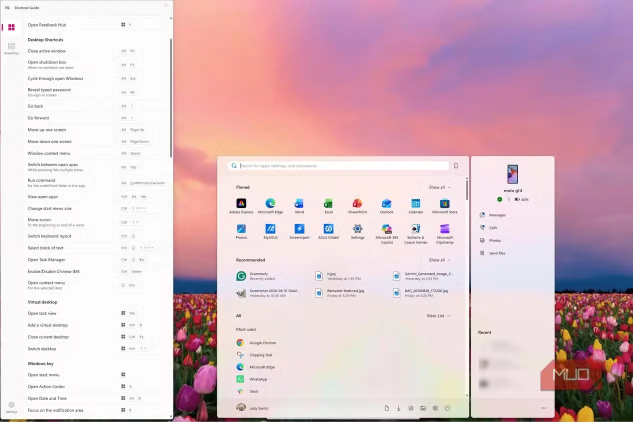Screen dimensions: 633x422
Task: Click the Open Task Manager shortcut row
Action: pos(94,259)
